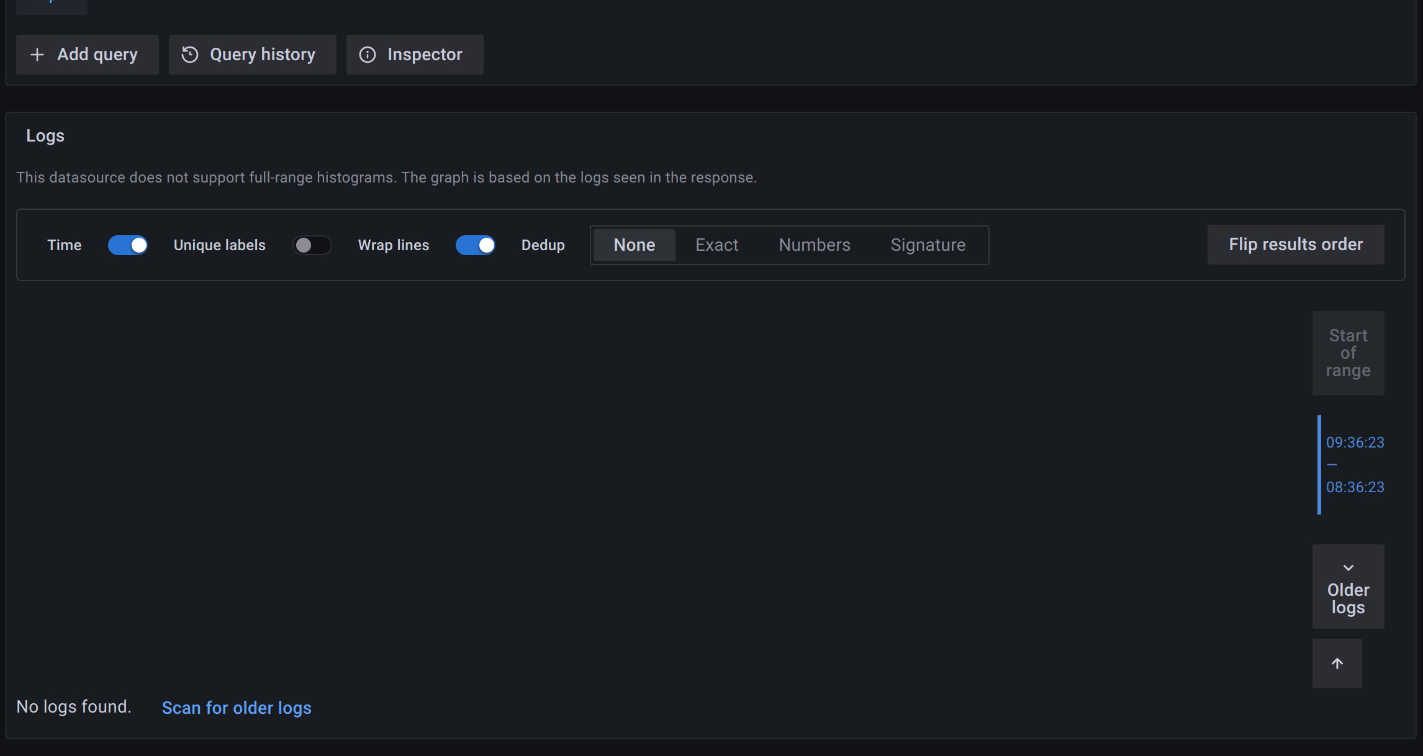
Task: Enable Unique labels
Action: pyautogui.click(x=312, y=245)
